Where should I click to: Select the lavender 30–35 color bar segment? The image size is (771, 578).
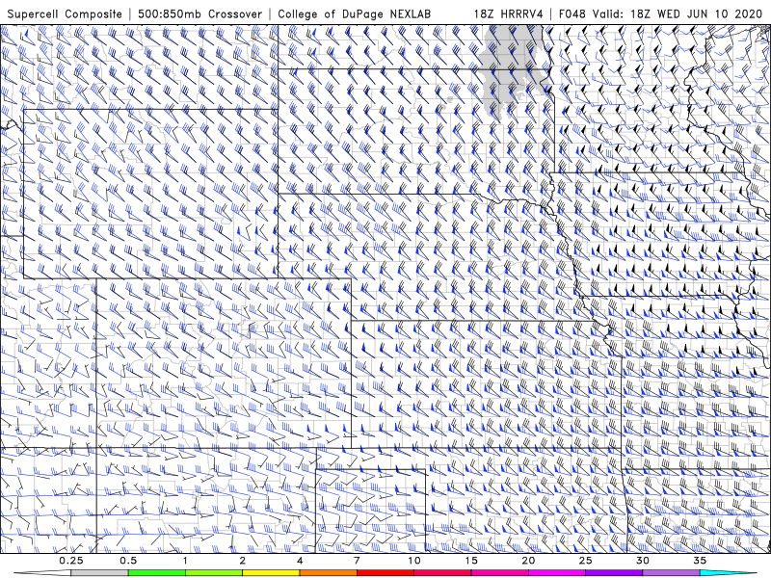[671, 573]
